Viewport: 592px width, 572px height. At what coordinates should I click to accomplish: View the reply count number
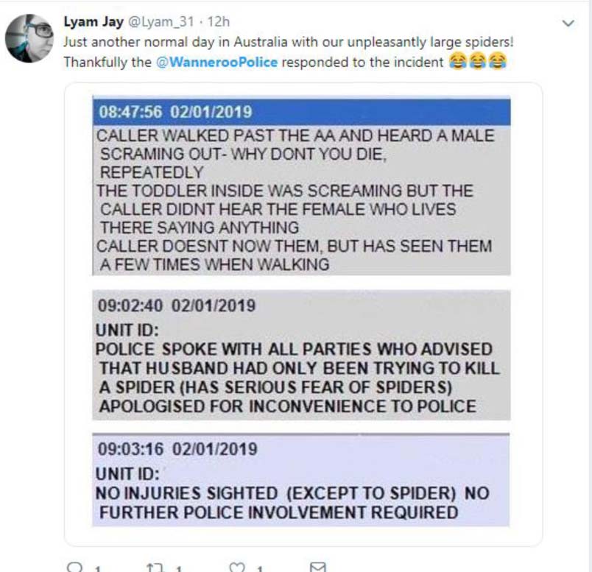[97, 568]
